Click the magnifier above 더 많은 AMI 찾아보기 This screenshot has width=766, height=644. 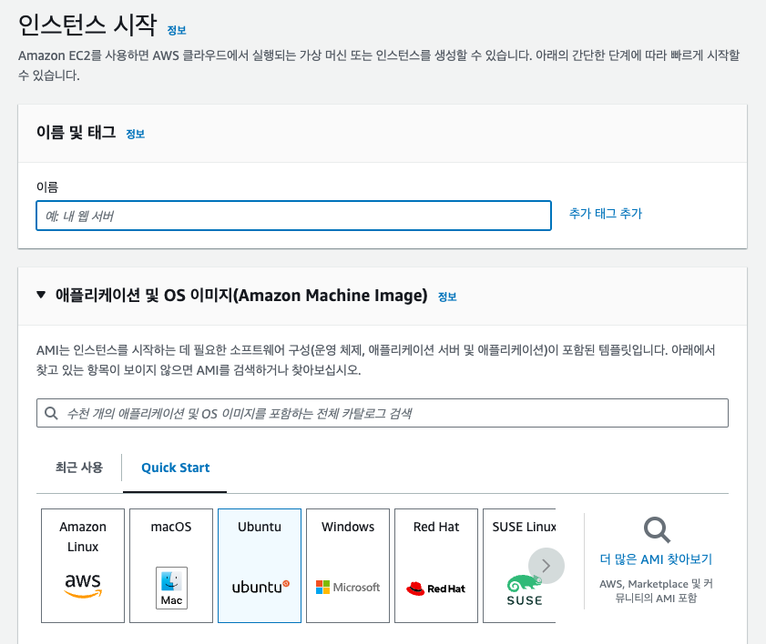point(657,530)
